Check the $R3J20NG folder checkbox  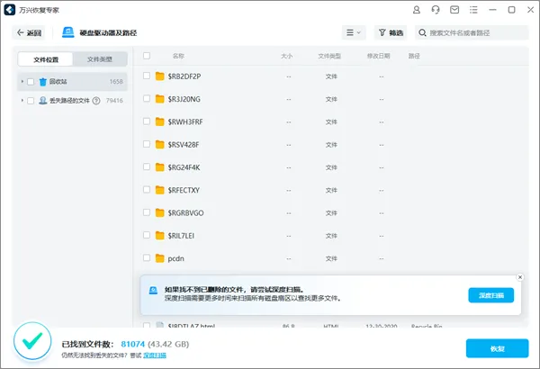[147, 98]
